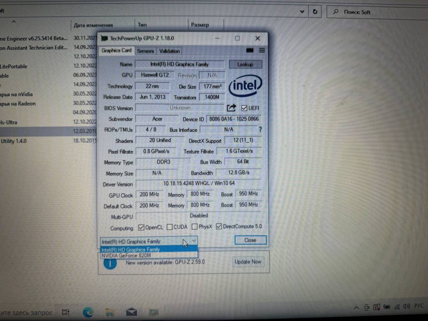428x321 pixels.
Task: Click the Wi-Fi network tray icon
Action: (397, 307)
